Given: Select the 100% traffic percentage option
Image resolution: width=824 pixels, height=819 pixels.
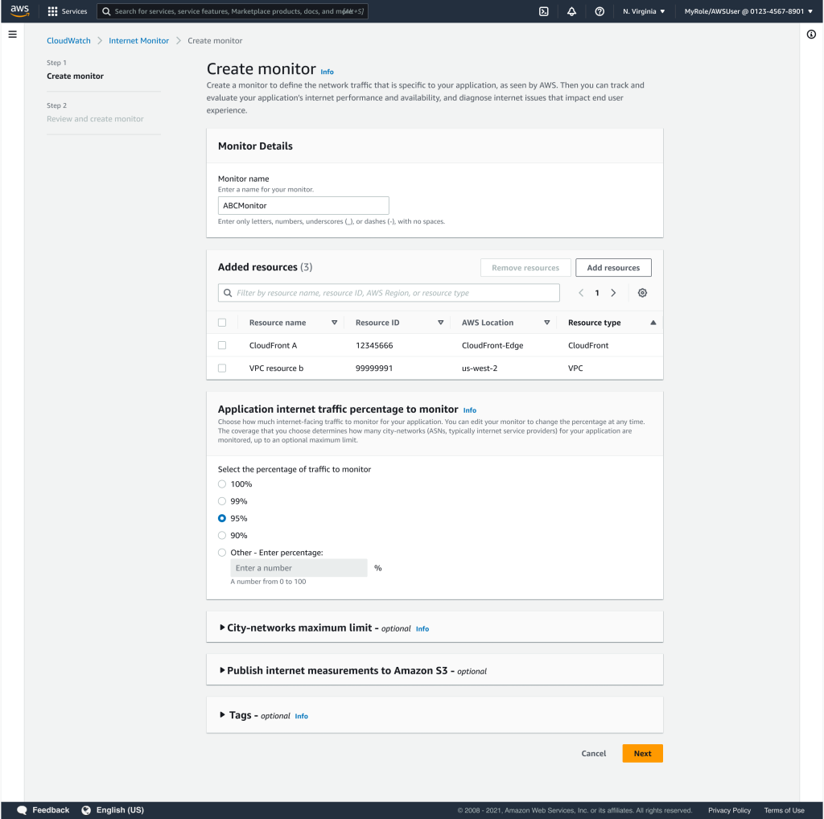Looking at the screenshot, I should tap(221, 484).
